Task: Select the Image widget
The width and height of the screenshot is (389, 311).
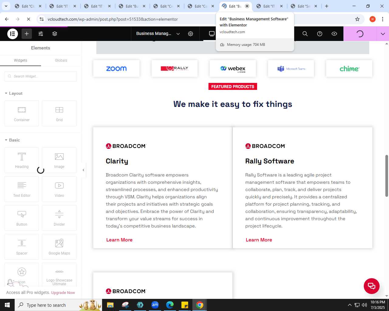Action: click(x=59, y=160)
